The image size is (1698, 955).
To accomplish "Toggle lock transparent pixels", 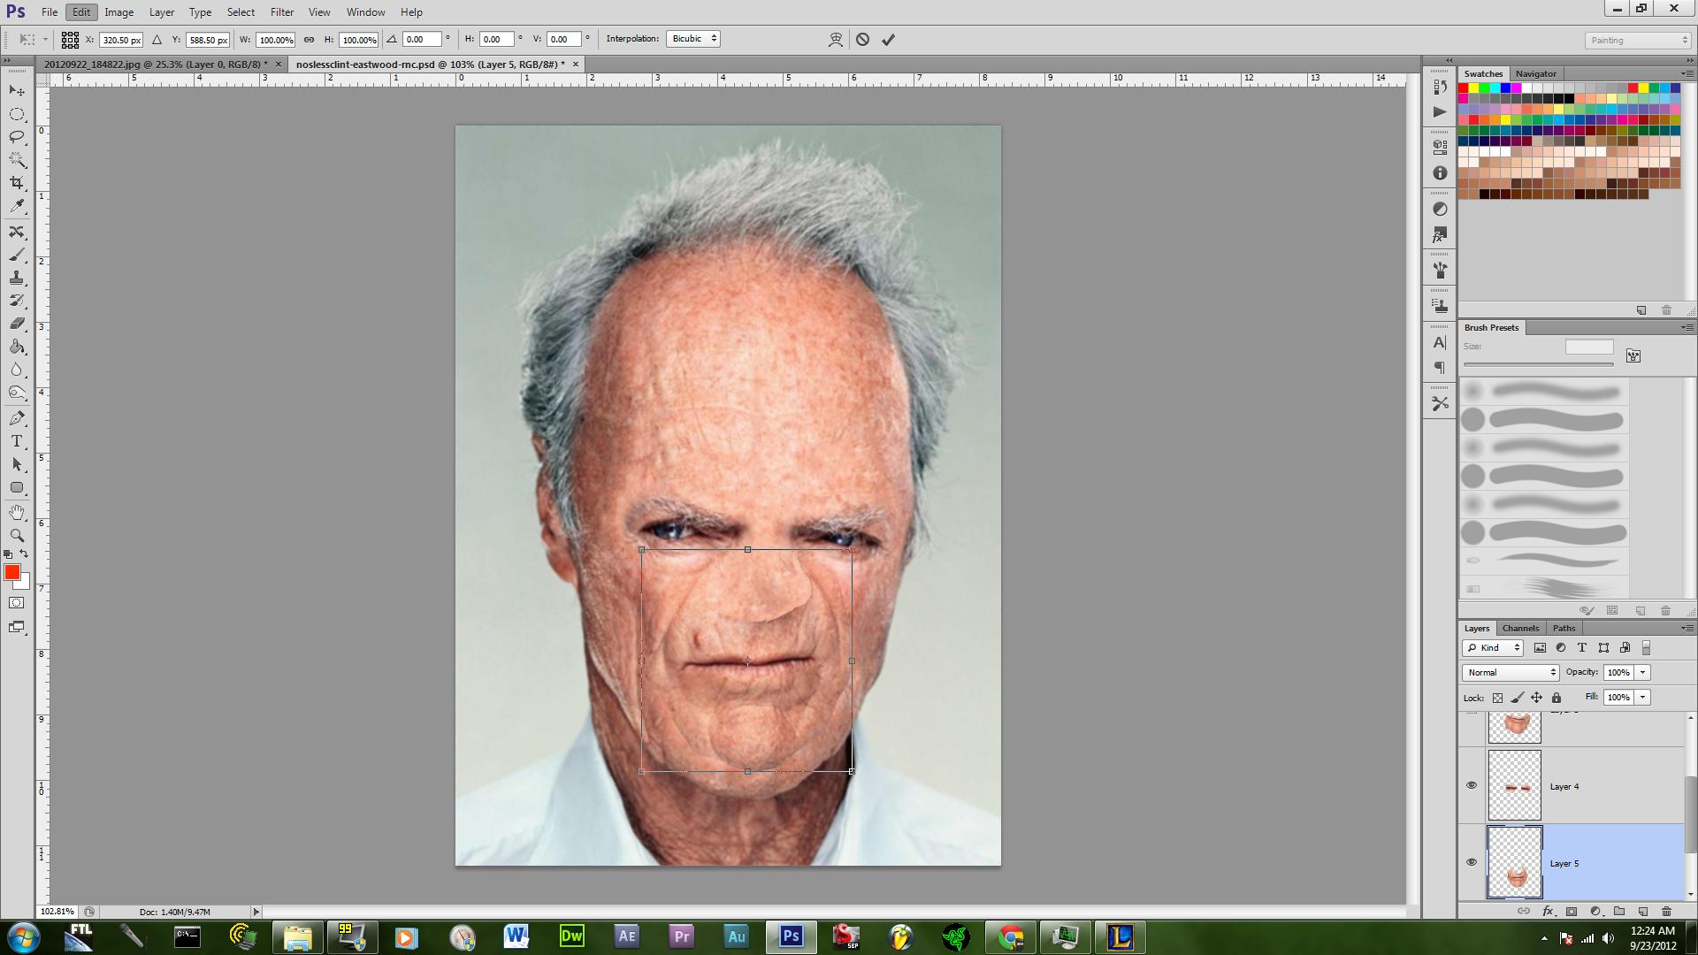I will (1497, 698).
